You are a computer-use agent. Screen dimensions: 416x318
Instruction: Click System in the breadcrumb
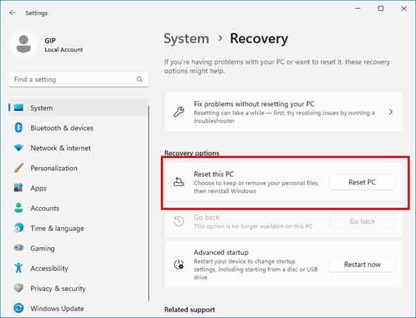(x=187, y=39)
